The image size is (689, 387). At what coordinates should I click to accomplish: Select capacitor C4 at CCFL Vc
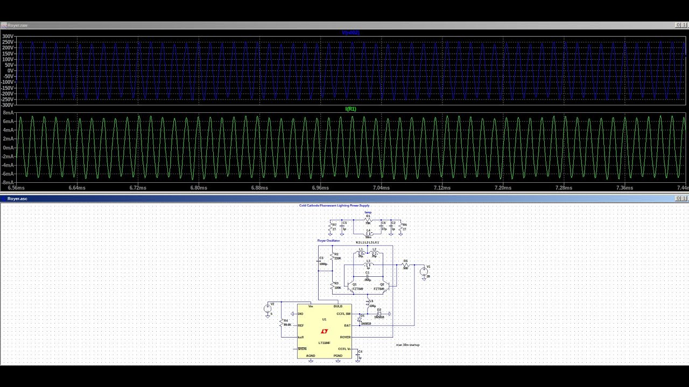(x=357, y=354)
